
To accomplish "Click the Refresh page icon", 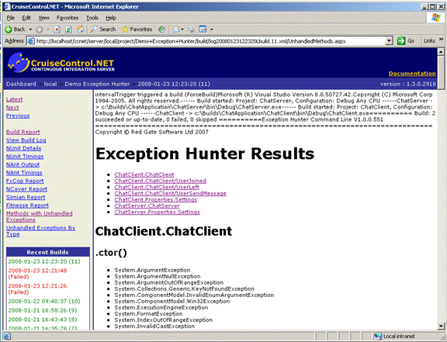I will pyautogui.click(x=68, y=29).
